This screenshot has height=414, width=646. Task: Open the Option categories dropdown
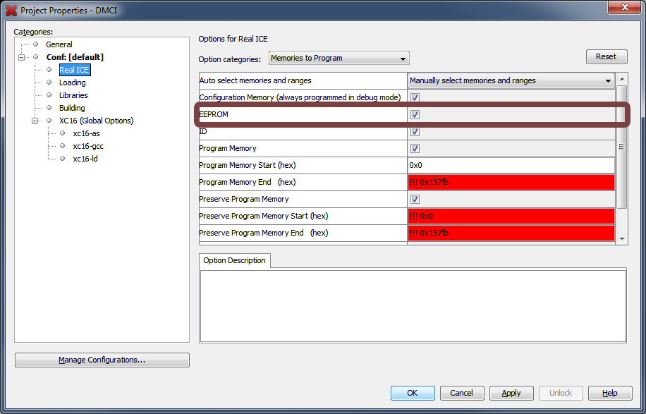pyautogui.click(x=339, y=59)
